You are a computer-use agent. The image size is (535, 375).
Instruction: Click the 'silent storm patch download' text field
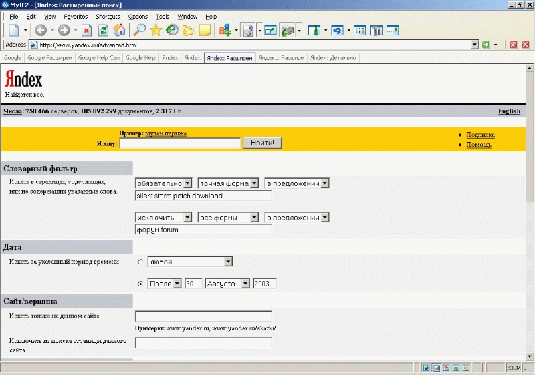pos(203,196)
